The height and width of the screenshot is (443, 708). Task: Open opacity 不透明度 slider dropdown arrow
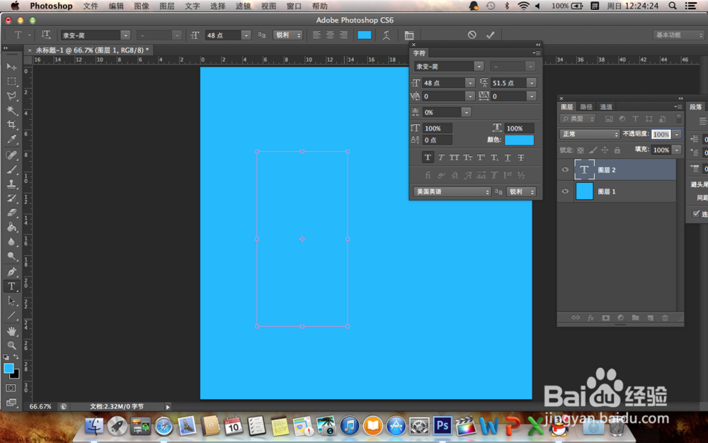(676, 134)
